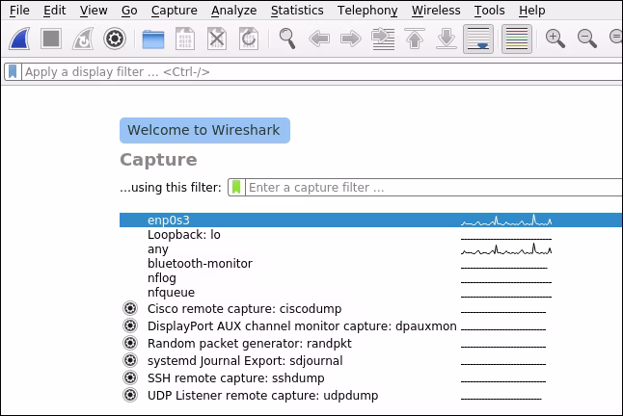Open the gear options for Random packet generator

click(130, 343)
